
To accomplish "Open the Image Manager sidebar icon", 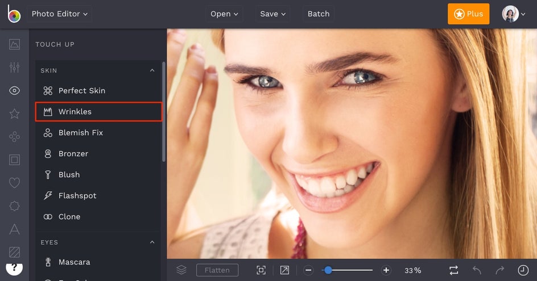I will [x=14, y=44].
